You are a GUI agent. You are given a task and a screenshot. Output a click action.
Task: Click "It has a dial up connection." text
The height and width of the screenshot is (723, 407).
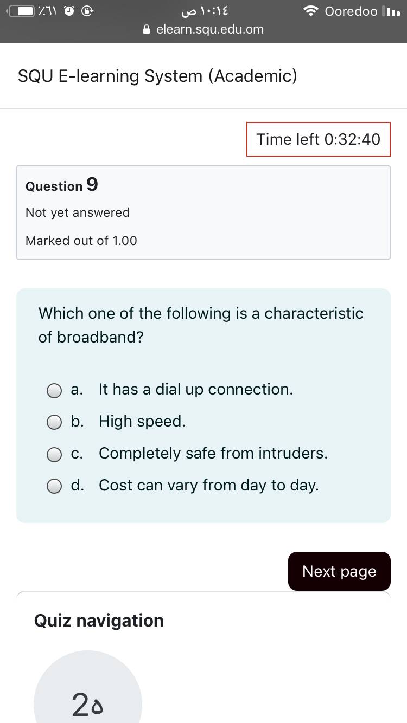(x=196, y=389)
